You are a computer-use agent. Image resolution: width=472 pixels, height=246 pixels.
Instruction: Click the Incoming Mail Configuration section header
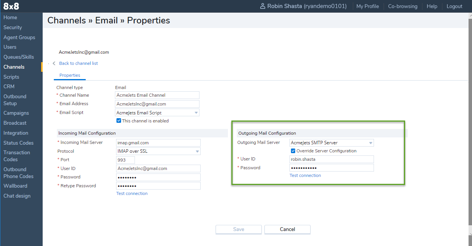(x=87, y=133)
